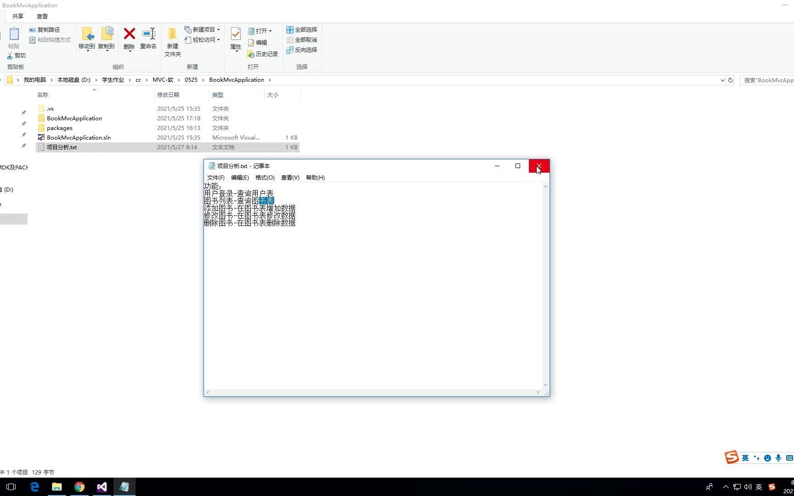Maximize the Notepad window

518,166
